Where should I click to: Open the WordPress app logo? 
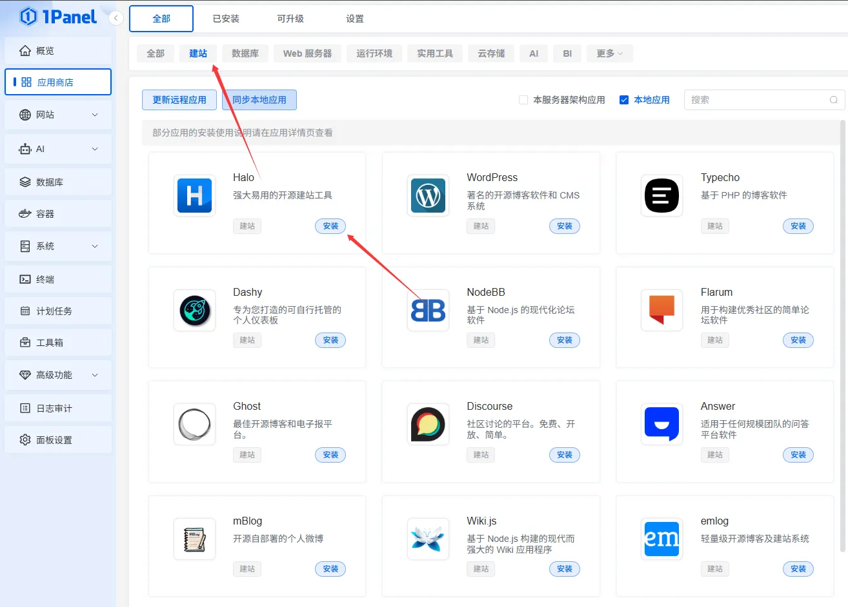428,195
